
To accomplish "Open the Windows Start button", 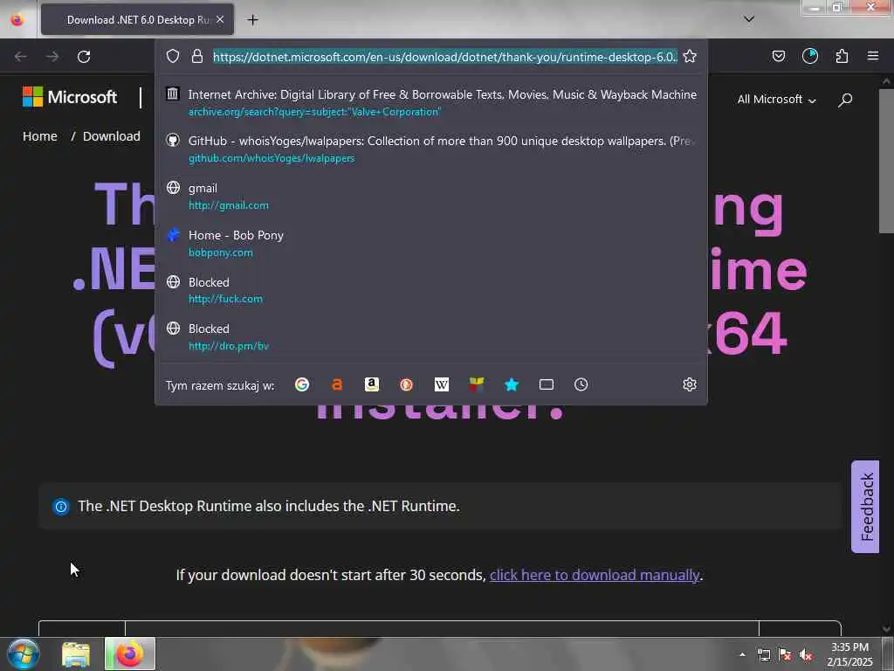I will coord(24,654).
